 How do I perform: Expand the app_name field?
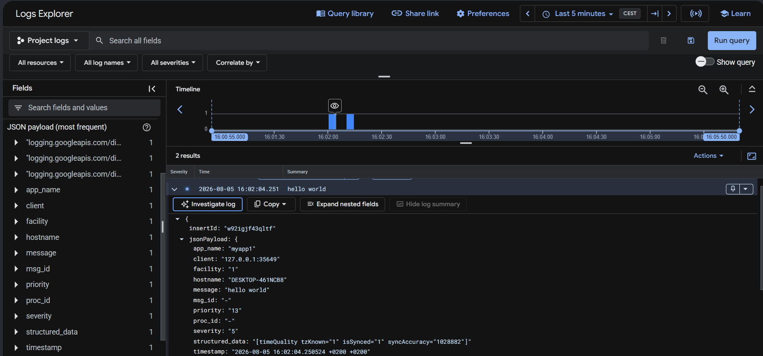16,190
